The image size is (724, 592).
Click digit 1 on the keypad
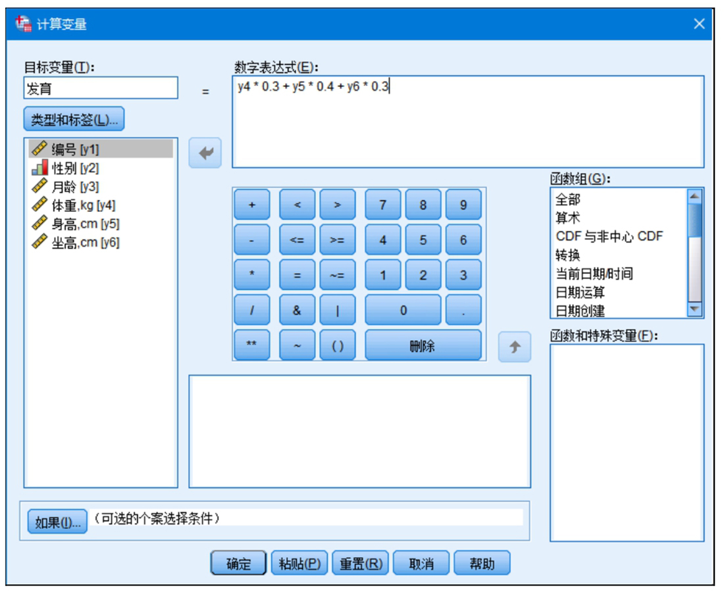[383, 274]
